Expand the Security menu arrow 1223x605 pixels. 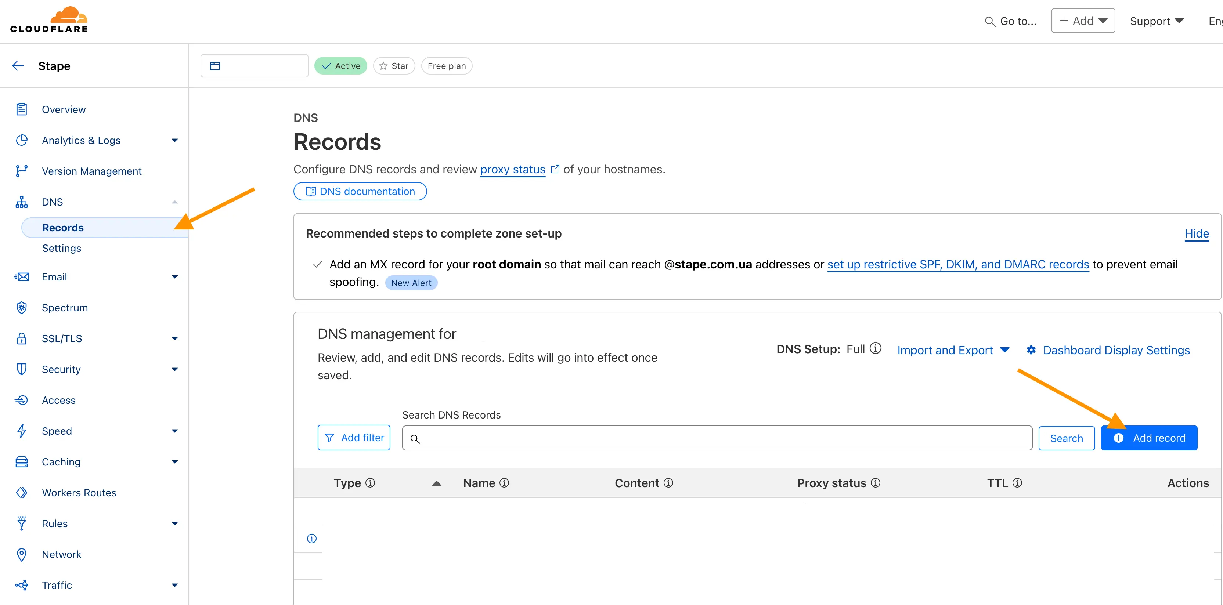tap(175, 369)
